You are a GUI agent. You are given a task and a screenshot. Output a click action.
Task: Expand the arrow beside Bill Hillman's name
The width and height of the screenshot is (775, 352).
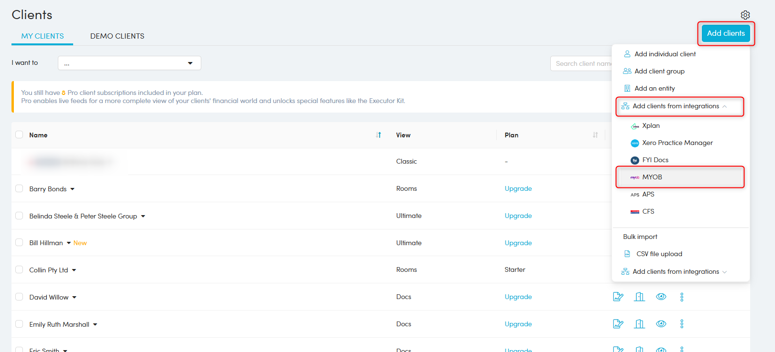click(69, 243)
